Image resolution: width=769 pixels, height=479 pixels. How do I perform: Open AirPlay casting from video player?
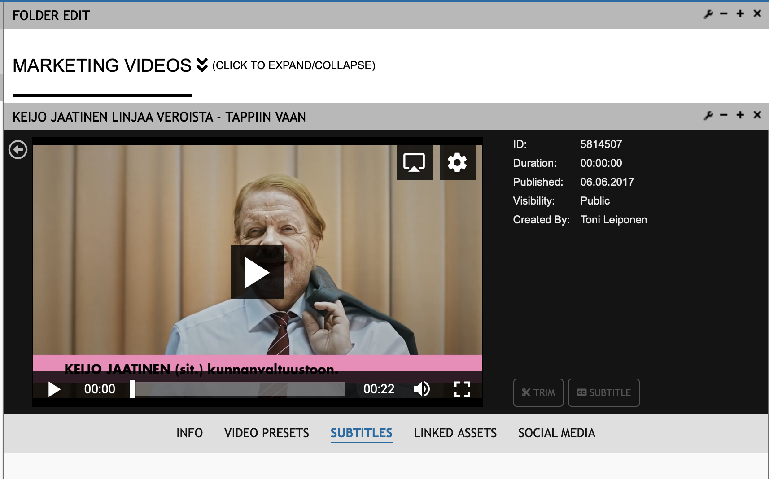tap(414, 162)
